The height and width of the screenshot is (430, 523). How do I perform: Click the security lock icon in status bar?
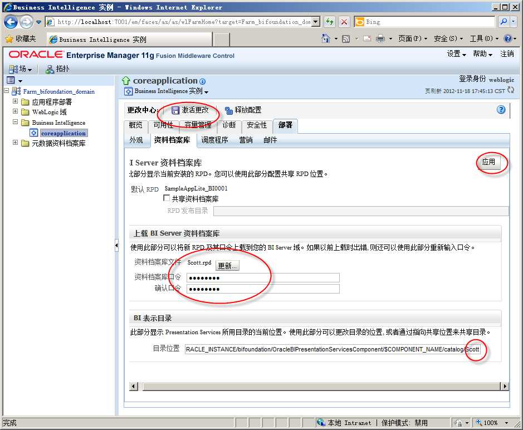(459, 423)
